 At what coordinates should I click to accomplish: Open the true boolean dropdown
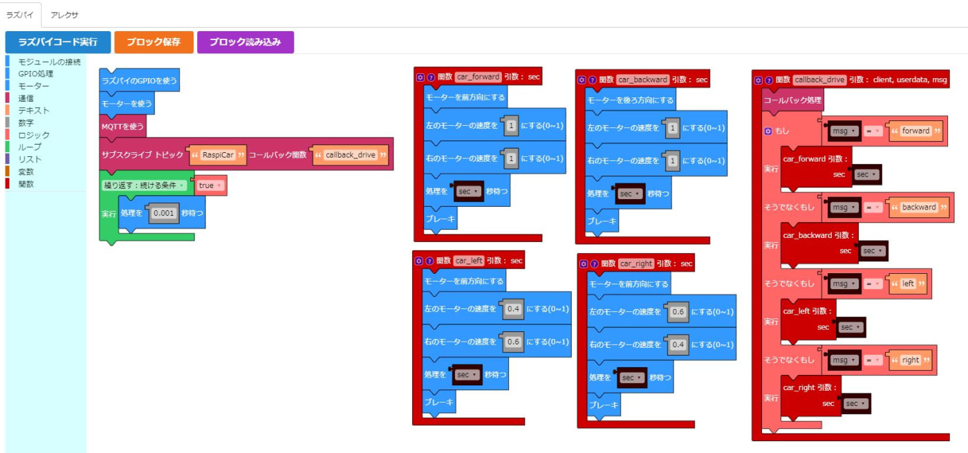210,185
